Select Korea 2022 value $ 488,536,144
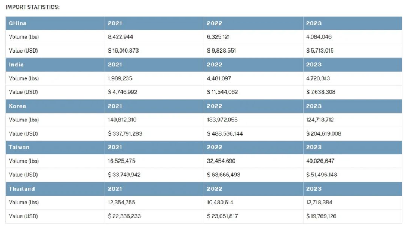Image resolution: width=407 pixels, height=229 pixels. point(225,133)
